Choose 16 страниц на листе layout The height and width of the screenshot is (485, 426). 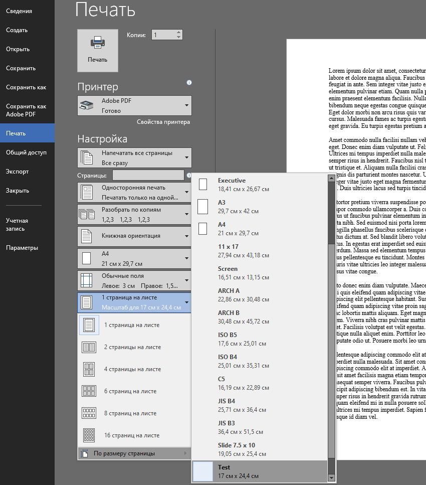pos(134,435)
